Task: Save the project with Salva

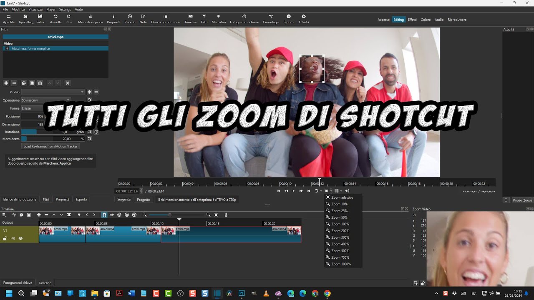Action: click(x=40, y=19)
